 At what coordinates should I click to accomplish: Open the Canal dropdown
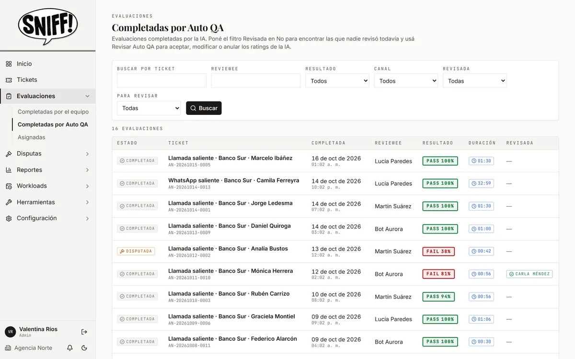pyautogui.click(x=406, y=81)
